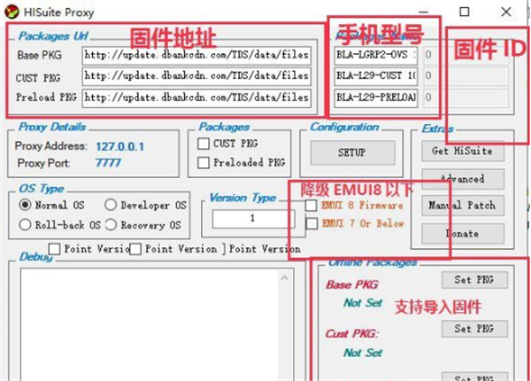Viewport: 531px width, 381px height.
Task: Click Set PKG for Base PKG
Action: pyautogui.click(x=474, y=281)
